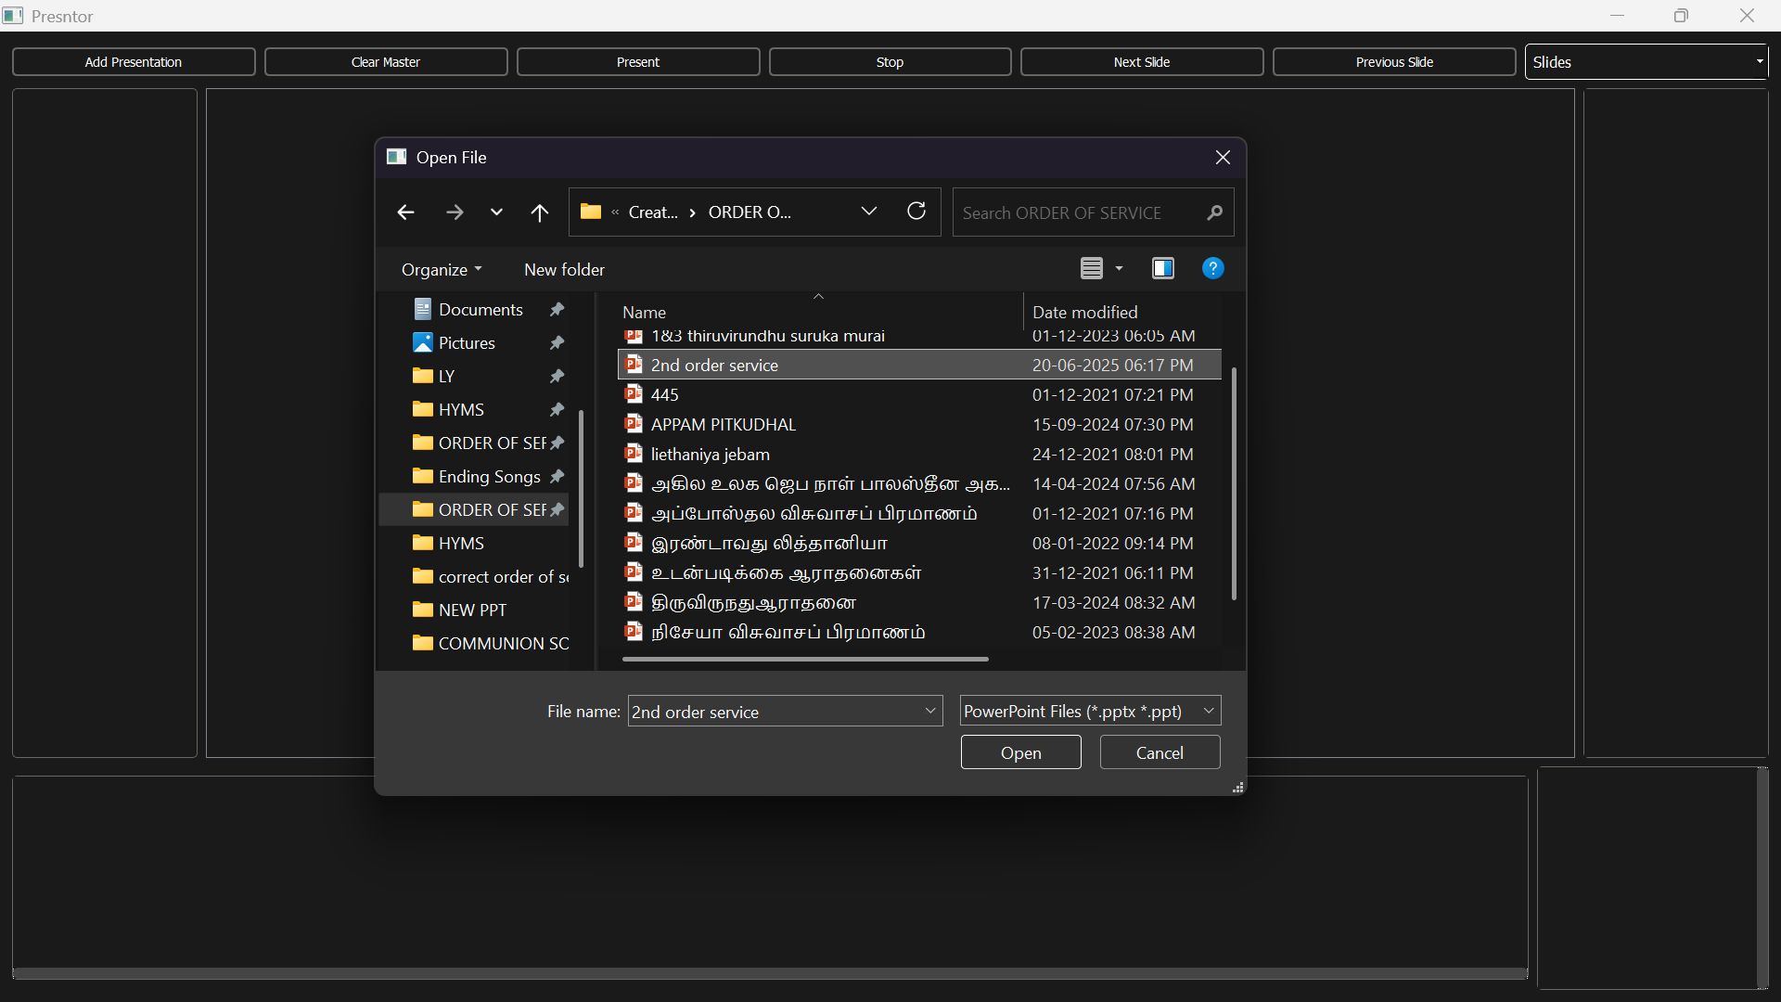The image size is (1781, 1002).
Task: Click the Presntor app icon in title bar
Action: [x=13, y=15]
